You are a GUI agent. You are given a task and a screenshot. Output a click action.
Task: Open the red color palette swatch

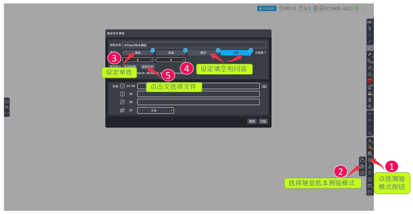370,80
